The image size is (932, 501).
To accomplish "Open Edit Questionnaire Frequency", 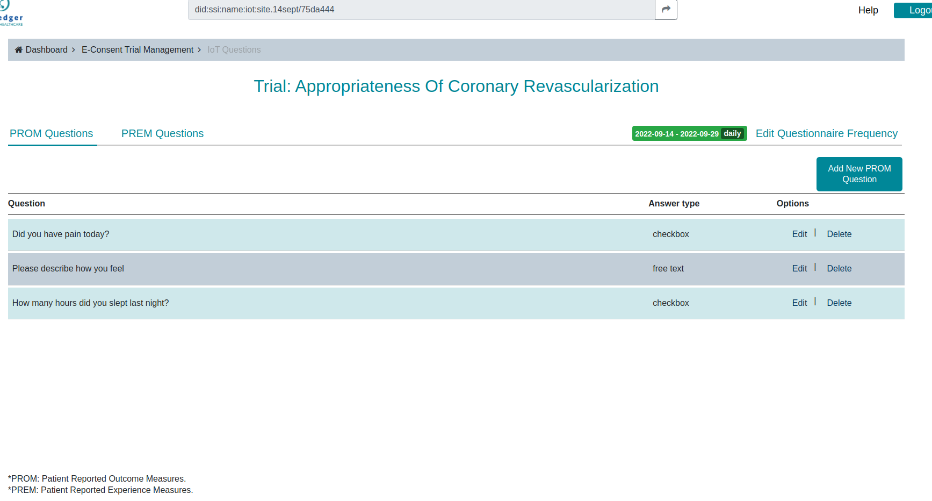I will (827, 133).
